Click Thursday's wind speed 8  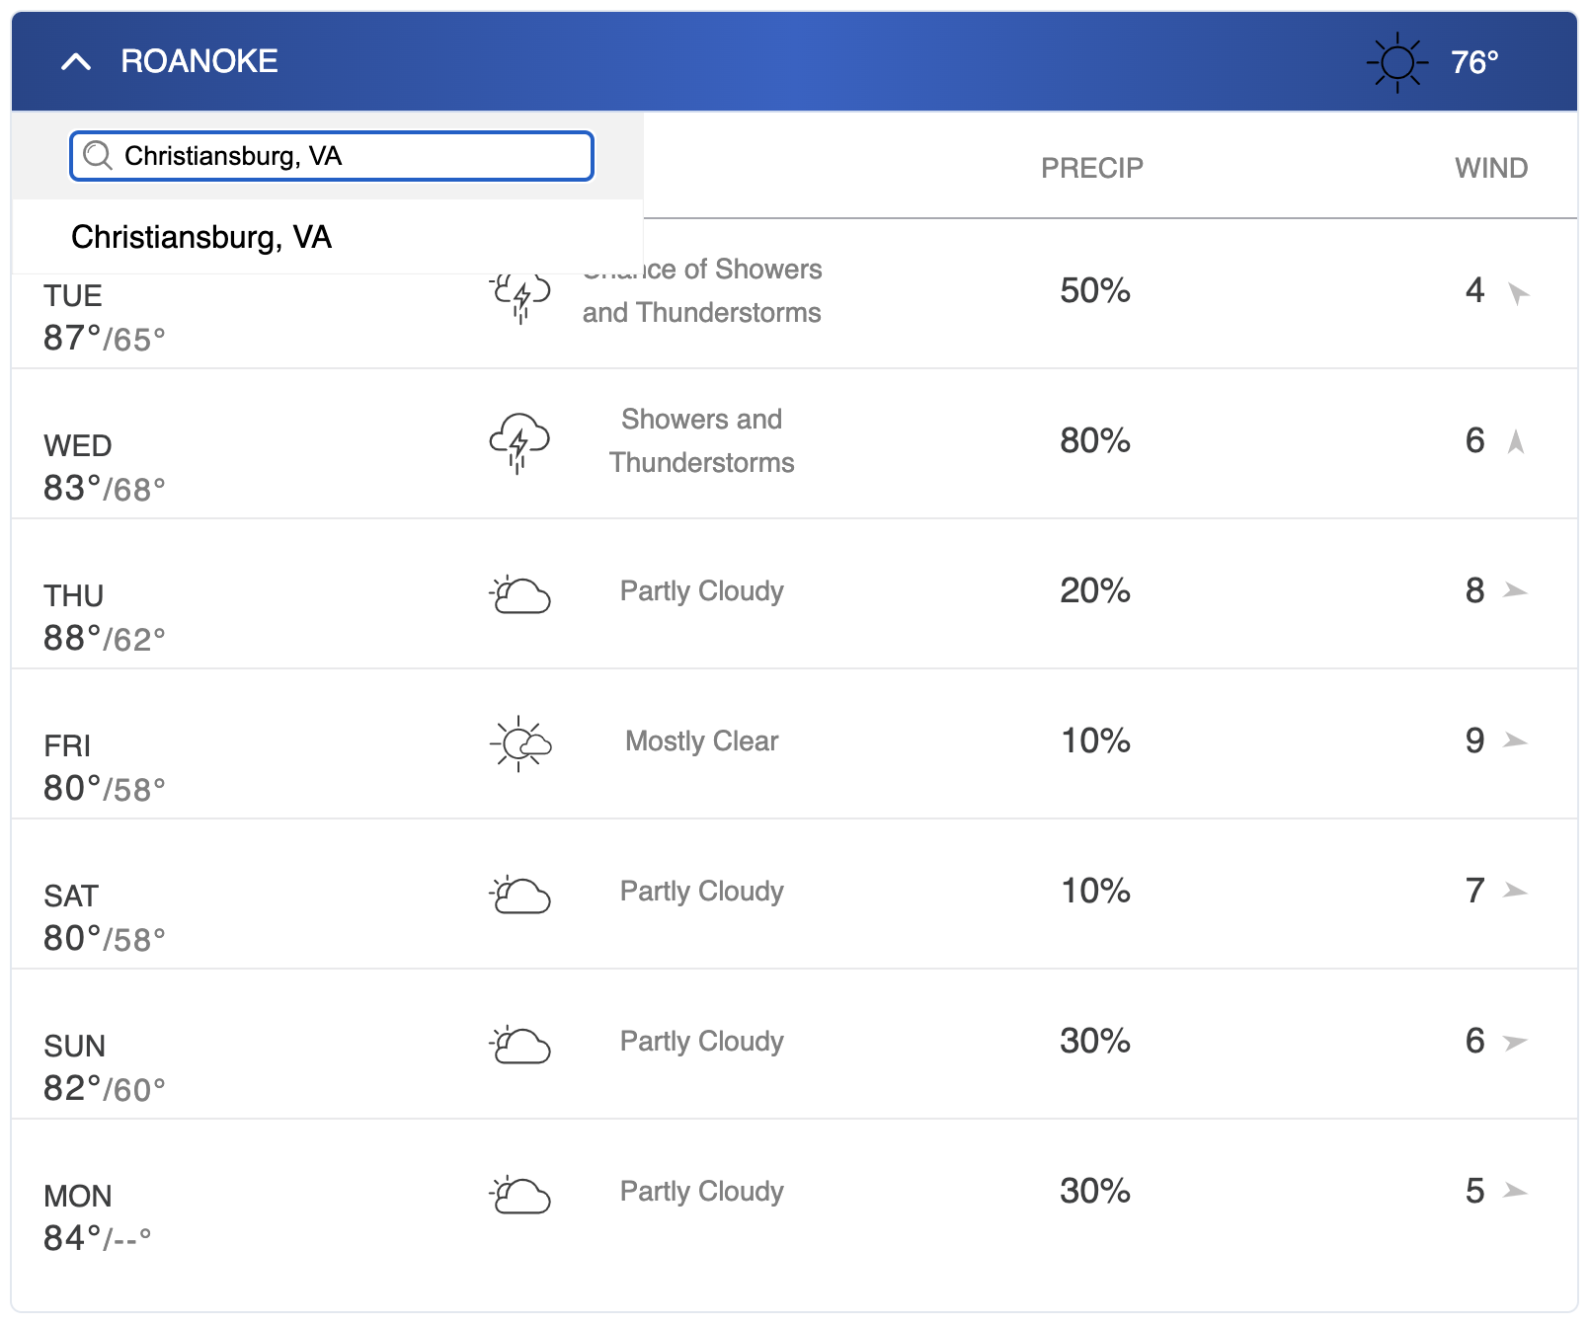pos(1474,590)
